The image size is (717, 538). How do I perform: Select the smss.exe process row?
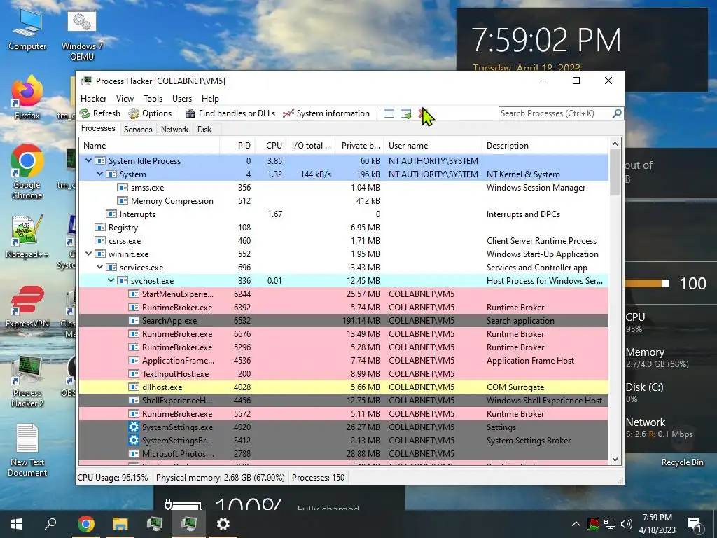(x=343, y=188)
